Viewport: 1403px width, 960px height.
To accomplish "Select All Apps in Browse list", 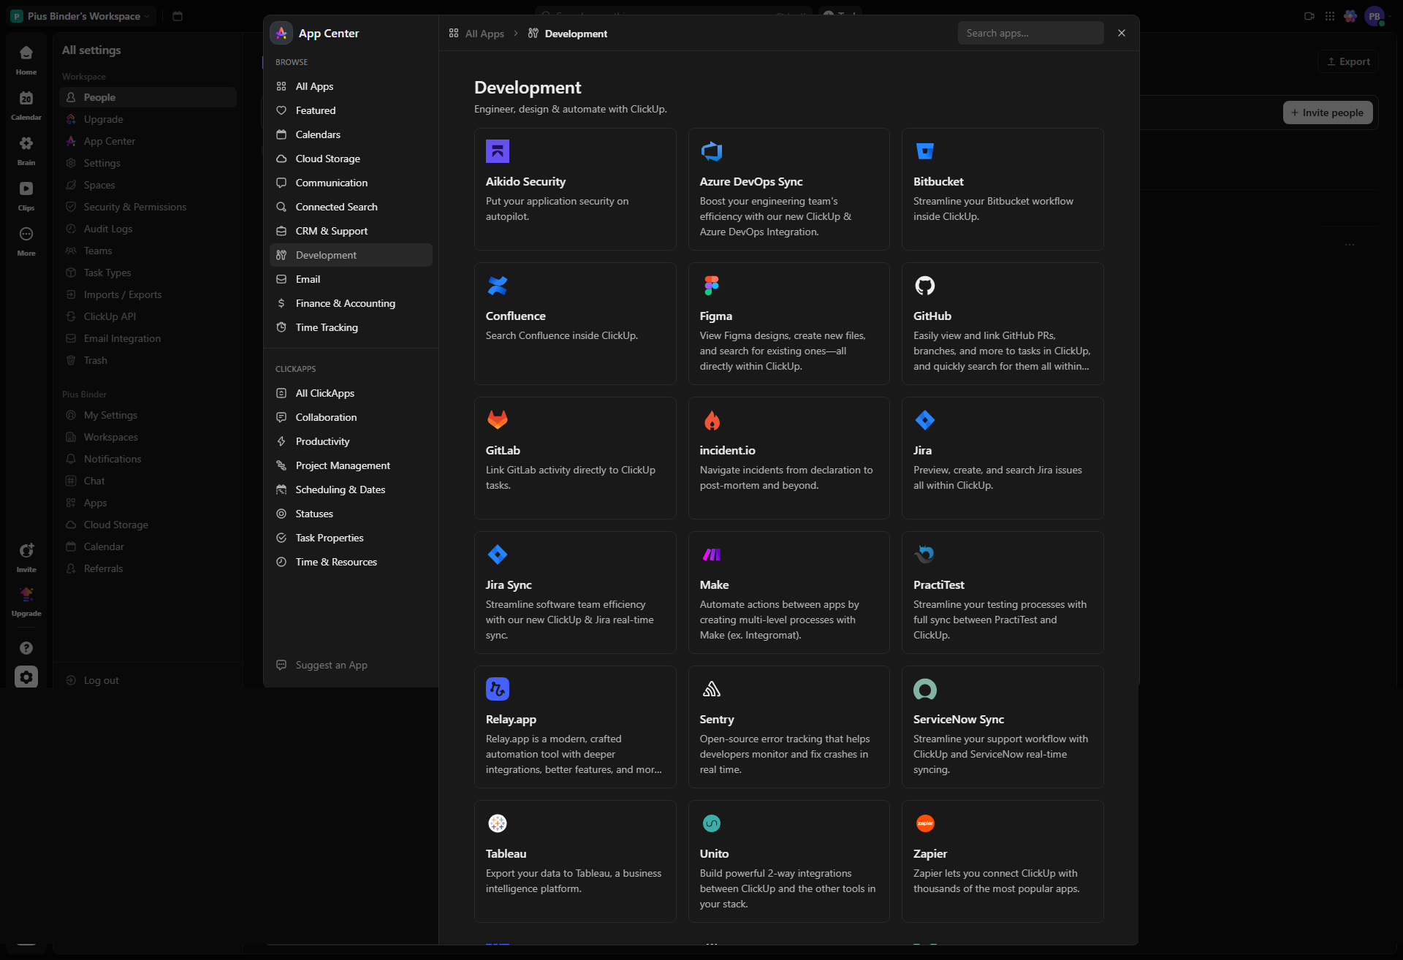I will point(351,86).
